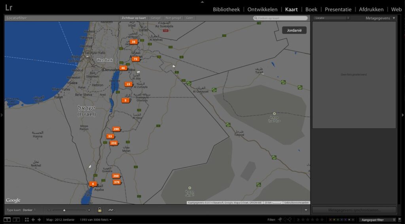405x224 pixels.
Task: Collapse the Metagegevens panel triangle
Action: [x=394, y=18]
